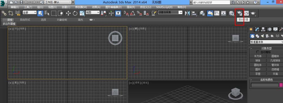Select the Select and Scale tool

pyautogui.click(x=82, y=13)
